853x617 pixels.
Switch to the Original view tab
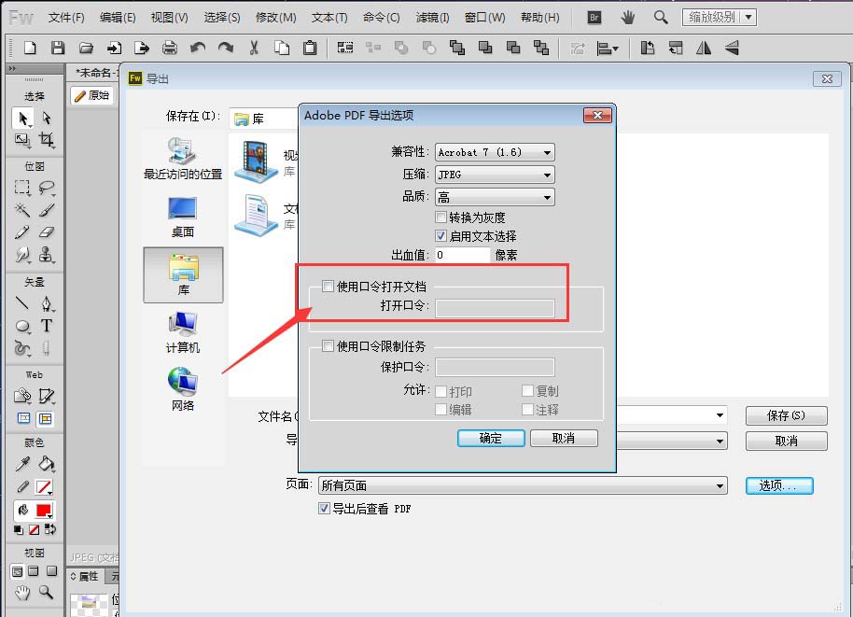(92, 96)
